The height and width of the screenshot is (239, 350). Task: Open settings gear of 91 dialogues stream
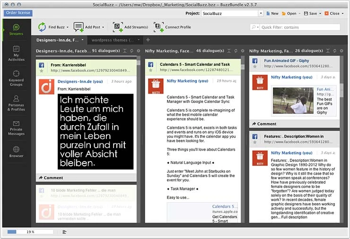pyautogui.click(x=139, y=51)
